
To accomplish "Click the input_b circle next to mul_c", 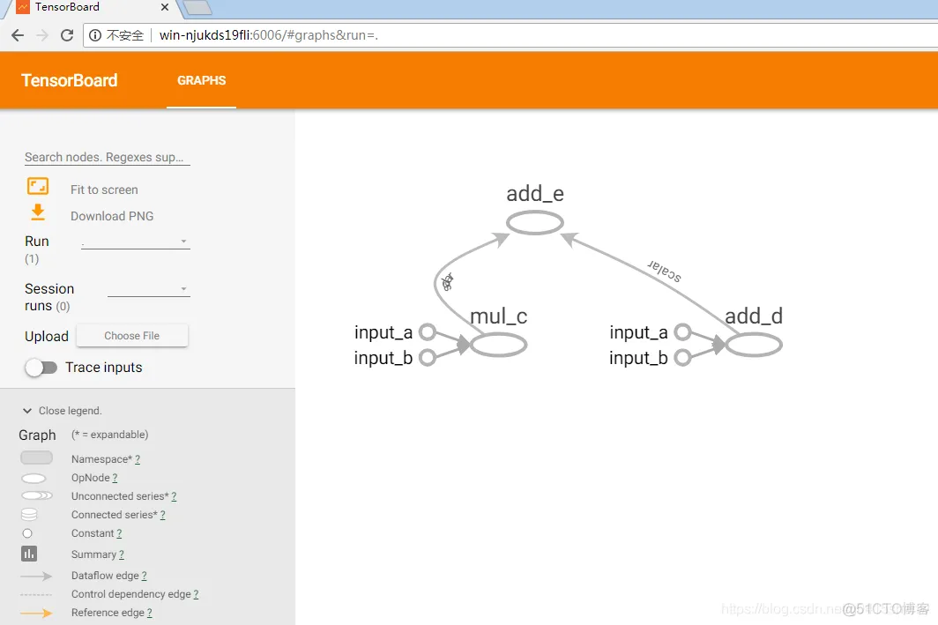I will click(x=427, y=358).
